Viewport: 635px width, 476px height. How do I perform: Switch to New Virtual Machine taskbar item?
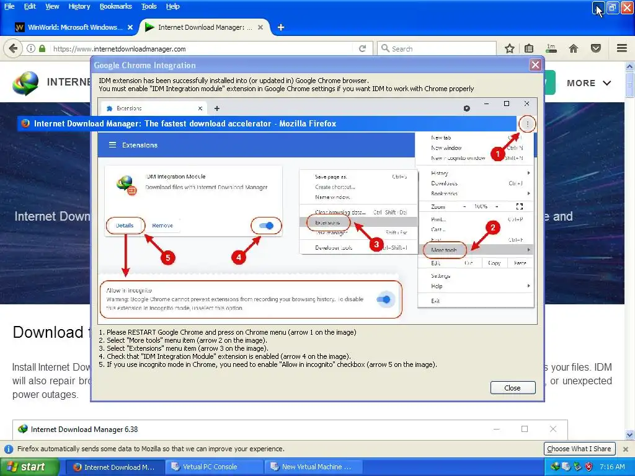(x=313, y=467)
